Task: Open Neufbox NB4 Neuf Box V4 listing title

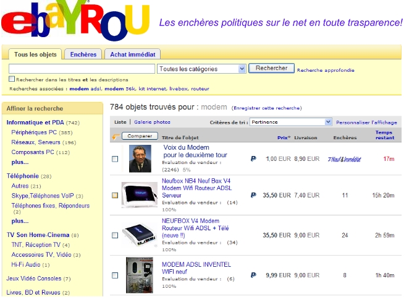Action: click(x=196, y=188)
